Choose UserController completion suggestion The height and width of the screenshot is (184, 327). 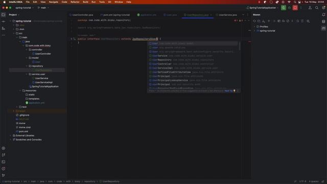coord(193,64)
